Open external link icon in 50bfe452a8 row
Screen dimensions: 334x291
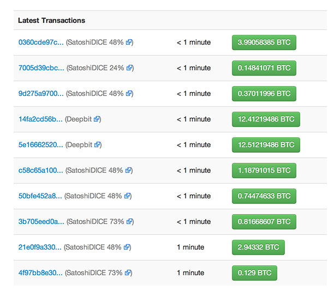[127, 196]
